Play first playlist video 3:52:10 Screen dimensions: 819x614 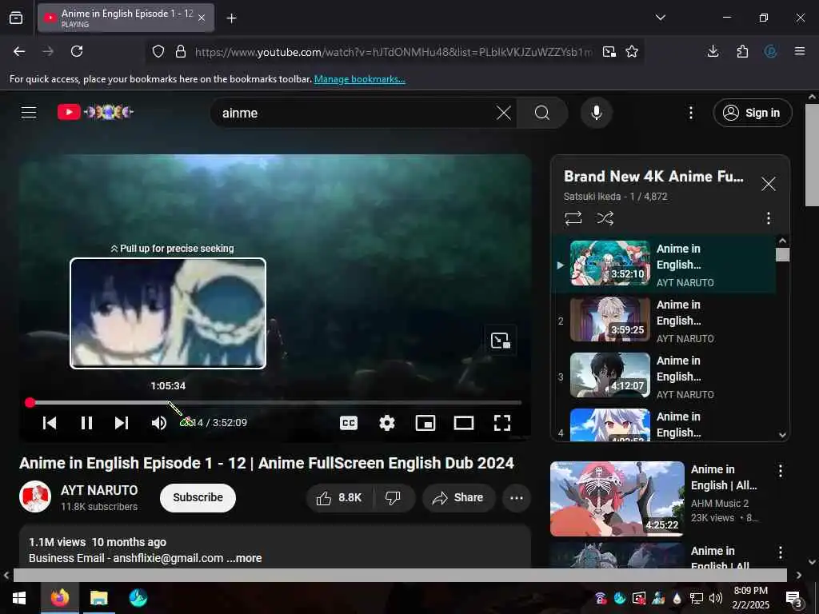610,262
